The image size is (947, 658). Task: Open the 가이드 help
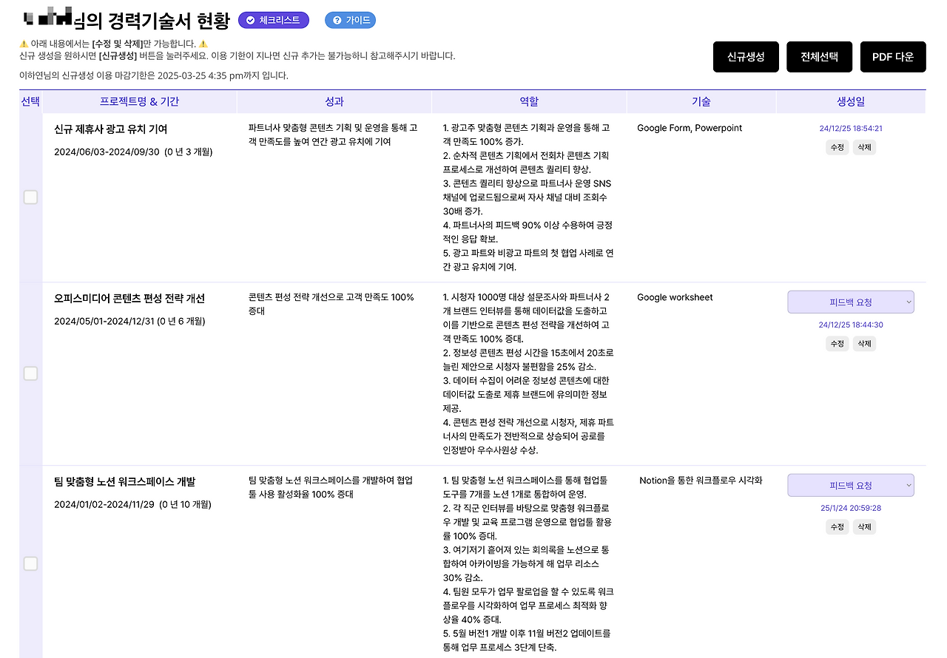[x=350, y=20]
